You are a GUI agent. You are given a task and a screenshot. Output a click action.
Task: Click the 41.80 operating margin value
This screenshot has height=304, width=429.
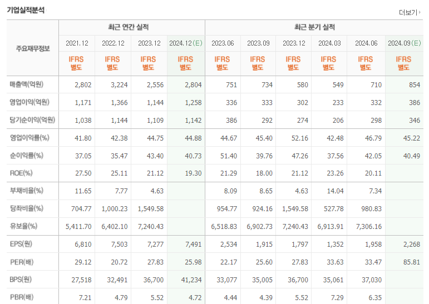coord(83,138)
